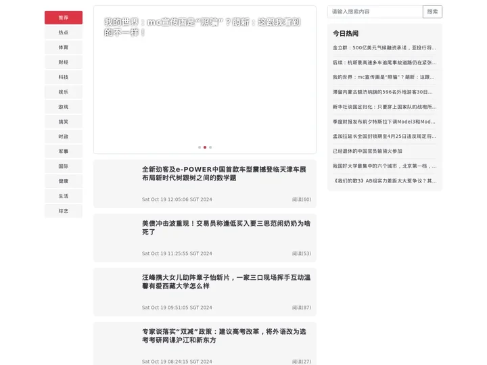Open article 专家谈落实"双减"政策
The height and width of the screenshot is (365, 487).
(225, 335)
